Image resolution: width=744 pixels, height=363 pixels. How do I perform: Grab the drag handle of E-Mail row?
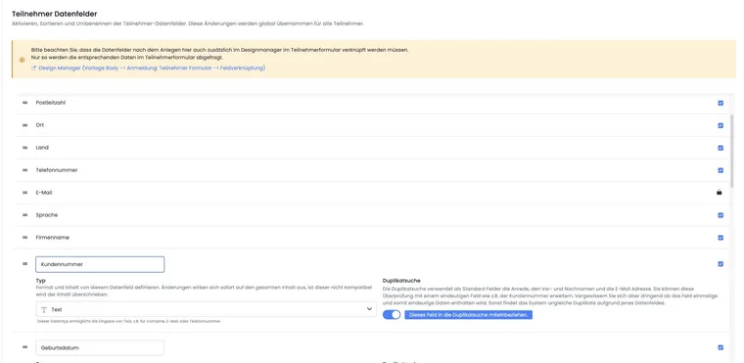tap(25, 193)
